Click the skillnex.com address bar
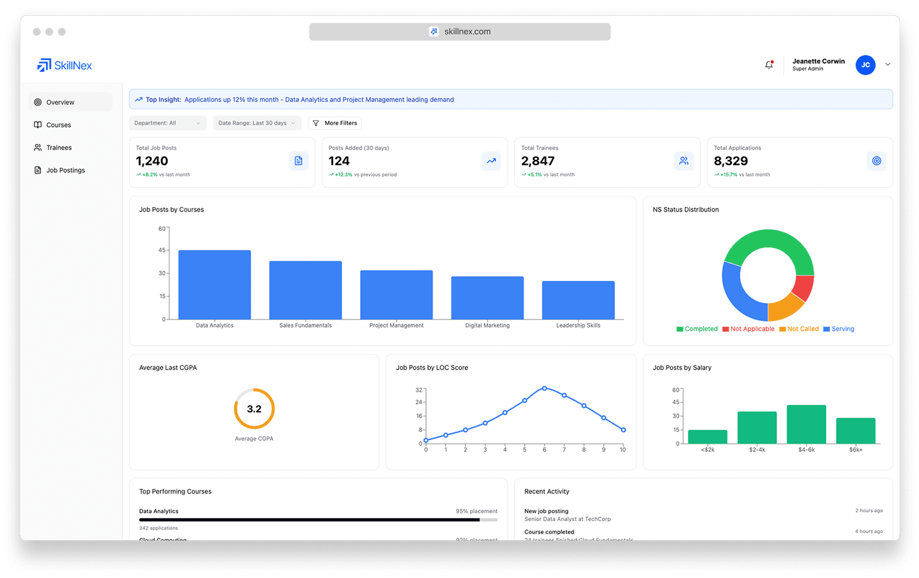This screenshot has width=919, height=578. coord(460,32)
